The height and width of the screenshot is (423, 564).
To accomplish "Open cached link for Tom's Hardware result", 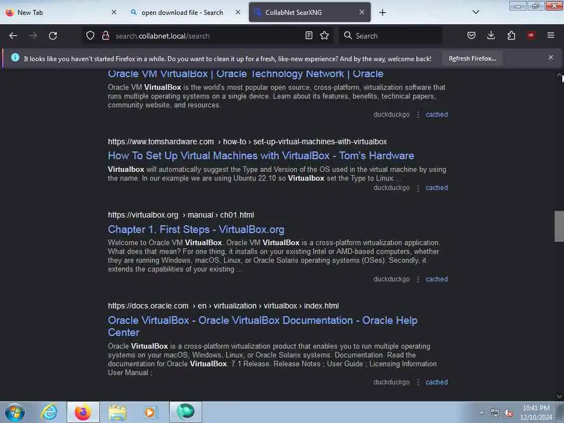I will 437,188.
